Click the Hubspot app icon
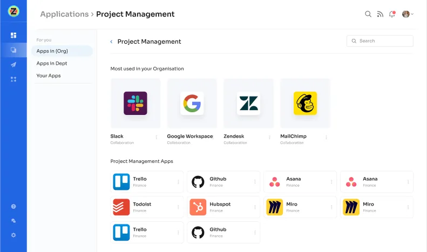 (x=198, y=207)
